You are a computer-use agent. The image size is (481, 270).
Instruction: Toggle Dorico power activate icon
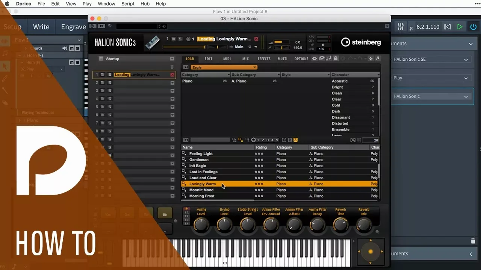473,27
